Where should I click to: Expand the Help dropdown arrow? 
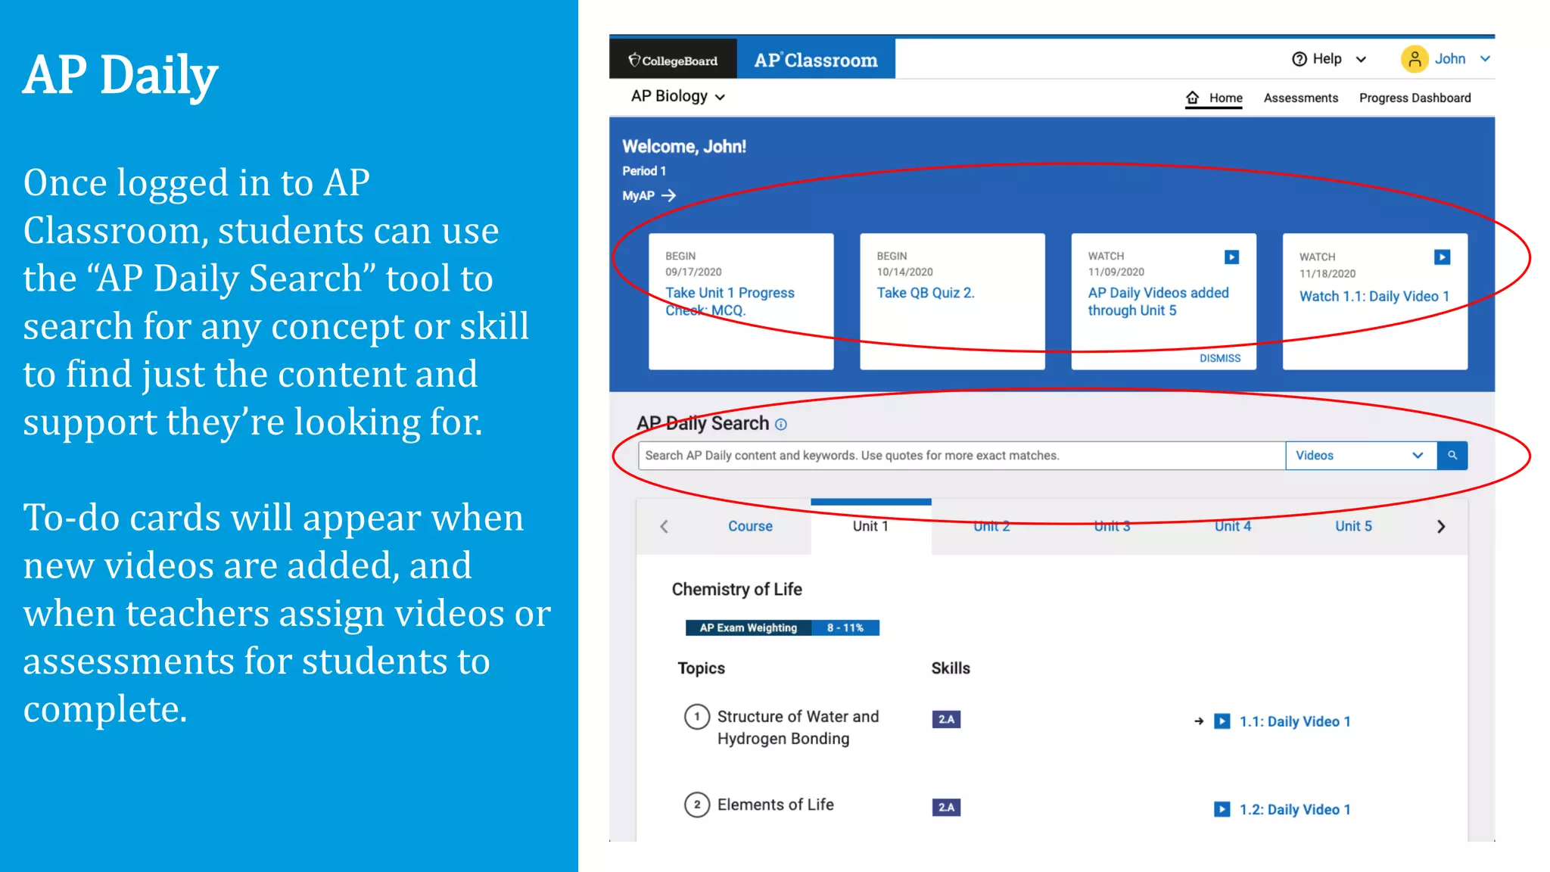(x=1361, y=59)
